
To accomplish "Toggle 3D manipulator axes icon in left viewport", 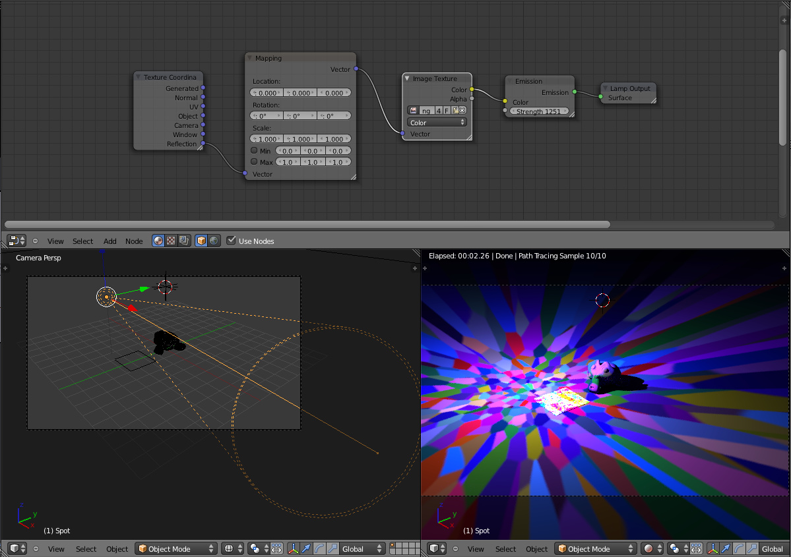I will coord(293,549).
